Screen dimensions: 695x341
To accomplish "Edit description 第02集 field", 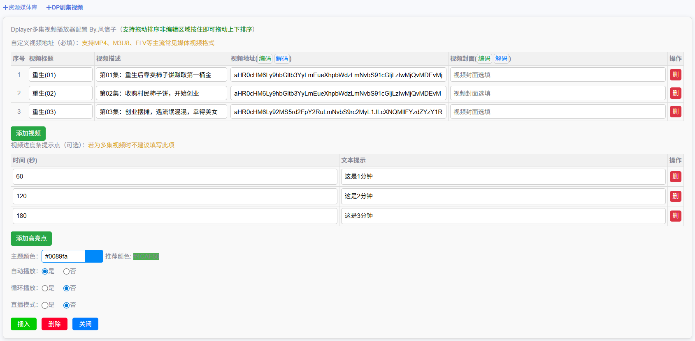I will (x=161, y=93).
